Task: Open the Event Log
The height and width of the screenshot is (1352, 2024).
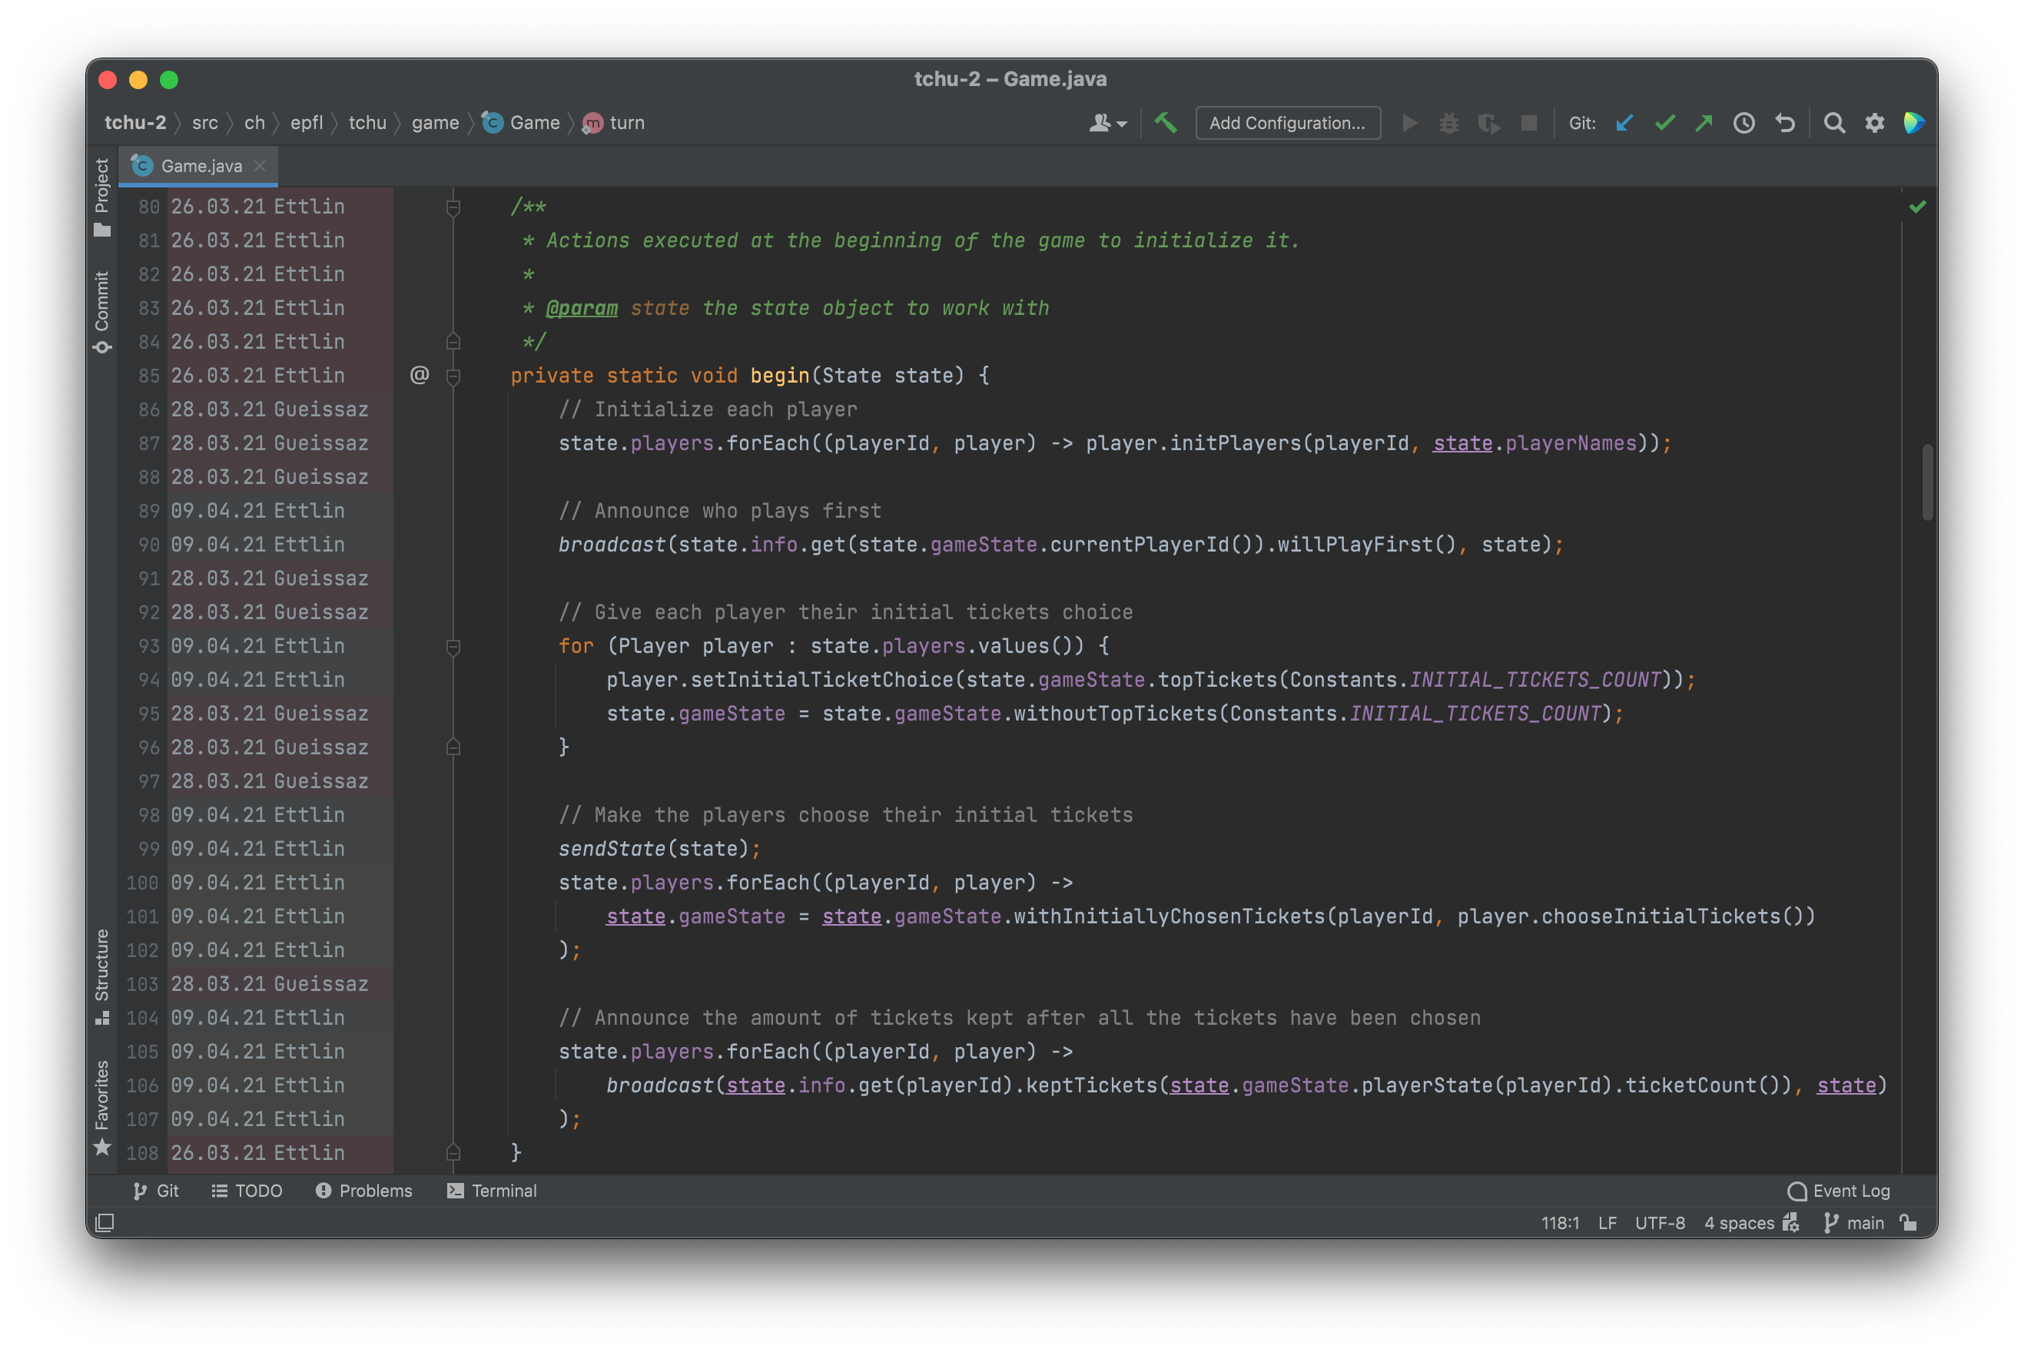Action: tap(1838, 1191)
